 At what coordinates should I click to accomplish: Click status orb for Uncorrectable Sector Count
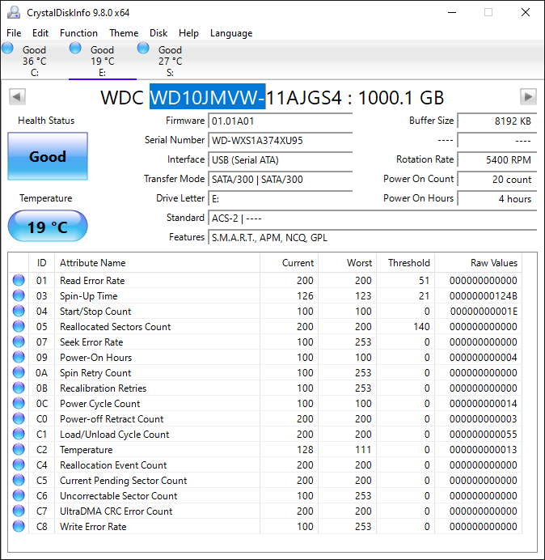point(19,495)
